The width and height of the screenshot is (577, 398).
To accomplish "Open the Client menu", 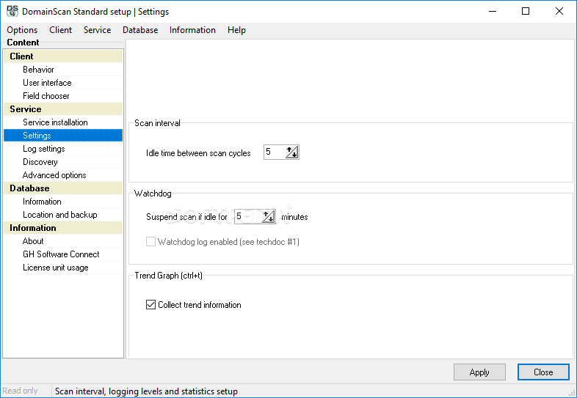I will (x=61, y=30).
